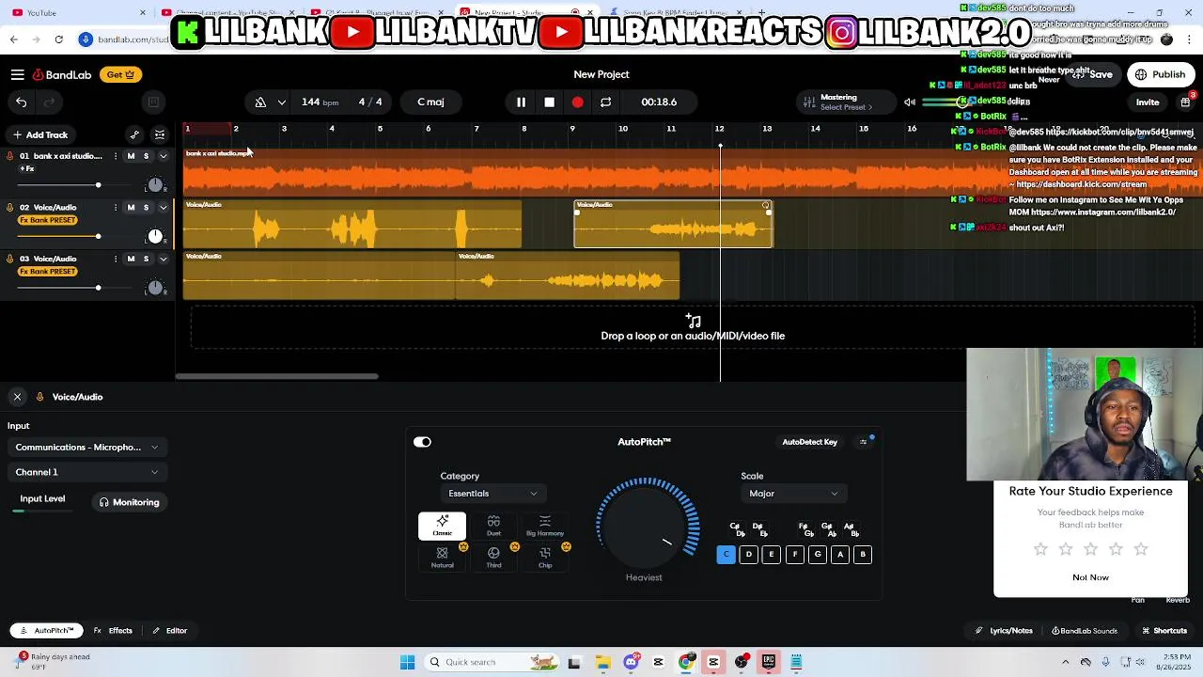This screenshot has height=677, width=1203.
Task: Pause playback
Action: (x=521, y=102)
